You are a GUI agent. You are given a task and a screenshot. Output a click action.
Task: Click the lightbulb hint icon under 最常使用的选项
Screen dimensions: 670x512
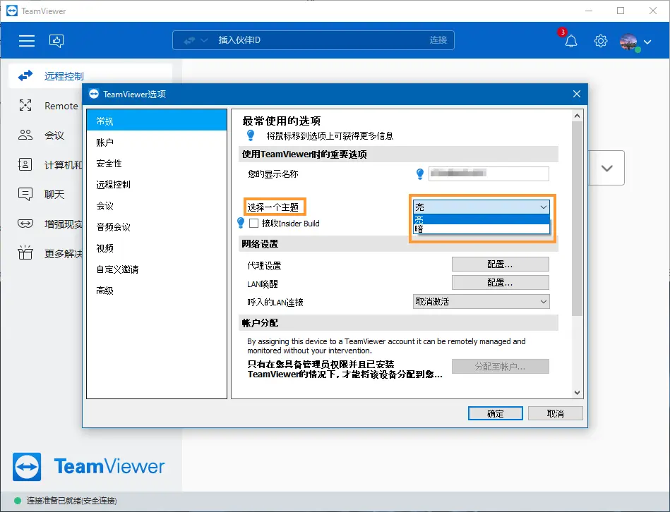[251, 135]
